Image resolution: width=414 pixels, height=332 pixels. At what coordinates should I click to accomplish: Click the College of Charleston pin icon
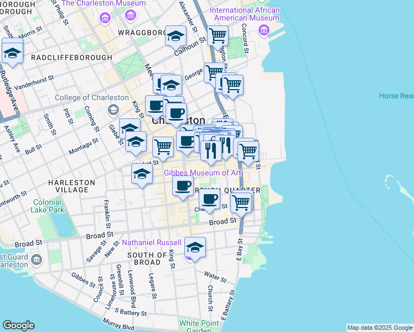(113, 110)
